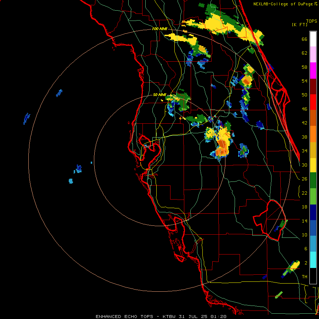This screenshot has height=319, width=319.
Task: Click the legend value 6
Action: pyautogui.click(x=306, y=249)
